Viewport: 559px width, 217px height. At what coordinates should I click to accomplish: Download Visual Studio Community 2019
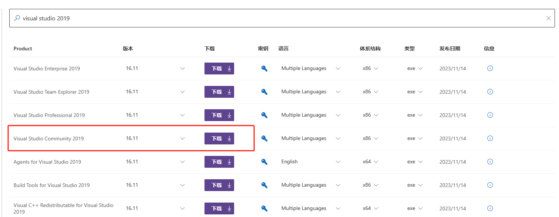(x=219, y=138)
